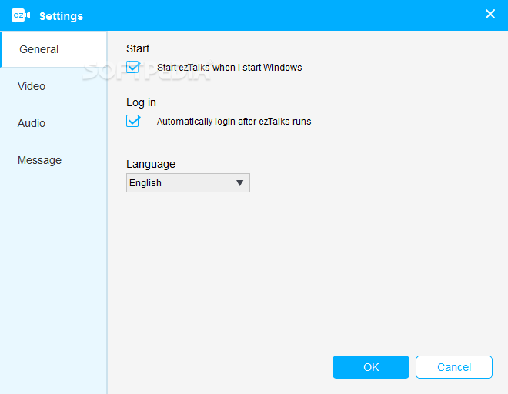
Task: Open the Language dropdown showing English
Action: click(x=188, y=182)
